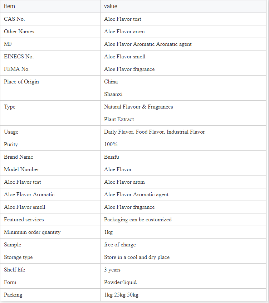The image size is (269, 303).
Task: Click the 'Aloe Flavor Aromatic Aromatic agent' value
Action: [x=148, y=44]
